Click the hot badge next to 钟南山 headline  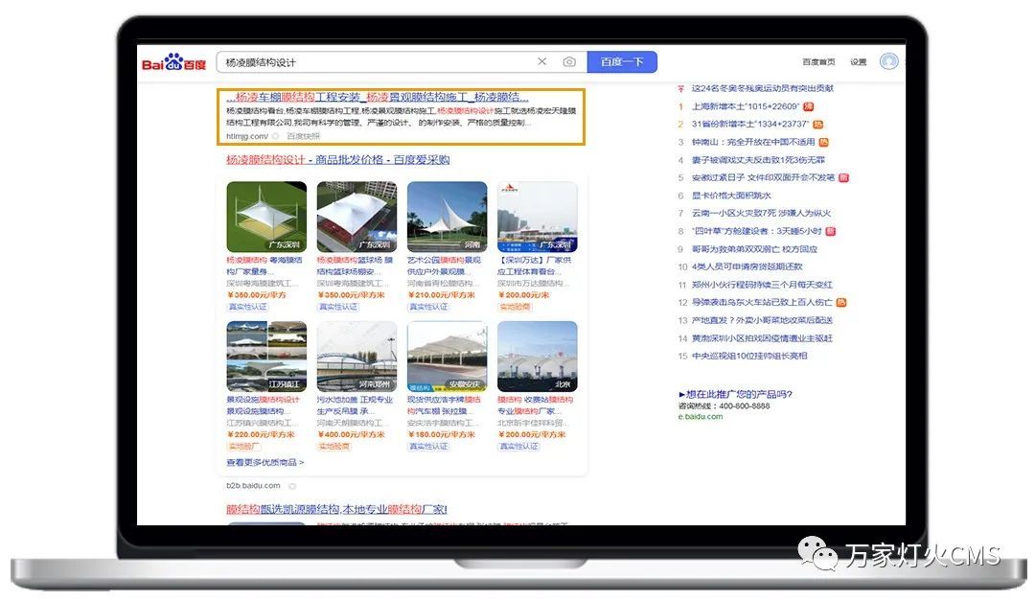[824, 142]
